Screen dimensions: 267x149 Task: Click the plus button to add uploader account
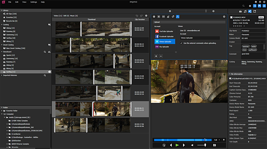[156, 56]
